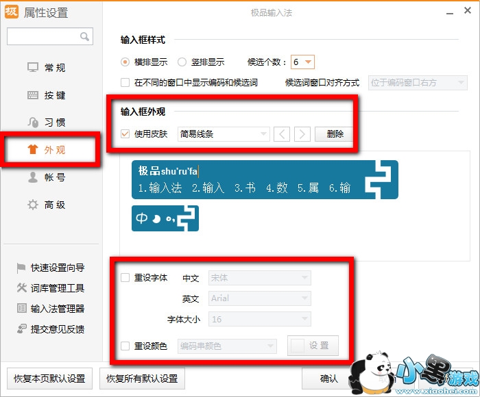
Task: Click the person icon beside 帐号
Action: pyautogui.click(x=33, y=177)
